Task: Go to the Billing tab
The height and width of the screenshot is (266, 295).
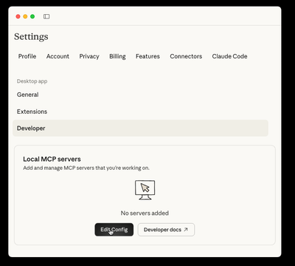Action: [117, 56]
